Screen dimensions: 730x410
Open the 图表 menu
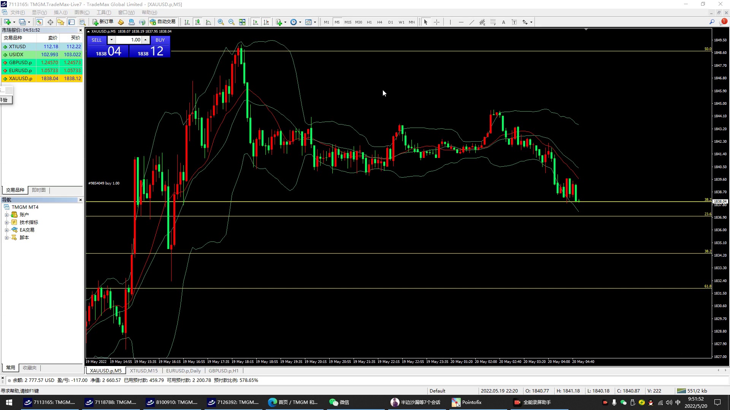tap(82, 13)
